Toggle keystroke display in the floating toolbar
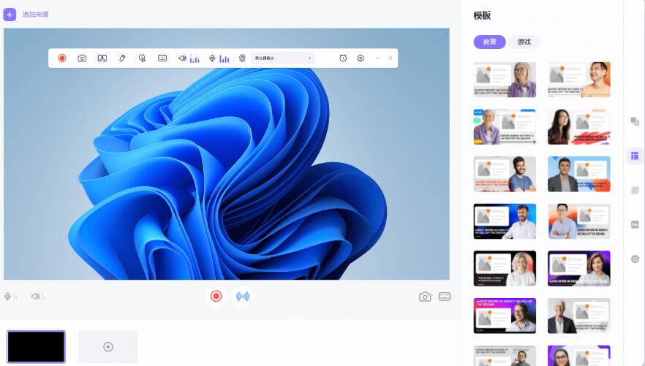Viewport: 645px width, 366px height. pos(162,58)
